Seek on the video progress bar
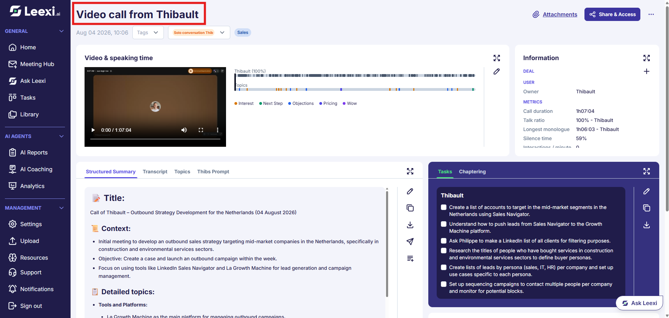This screenshot has width=669, height=318. click(155, 139)
